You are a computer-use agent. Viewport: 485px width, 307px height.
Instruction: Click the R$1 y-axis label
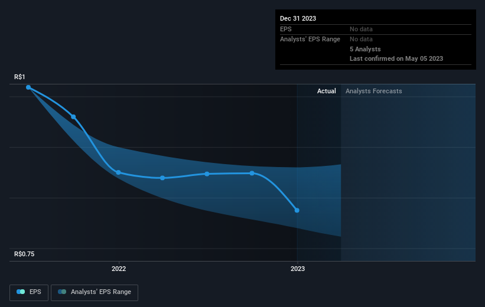tap(19, 77)
